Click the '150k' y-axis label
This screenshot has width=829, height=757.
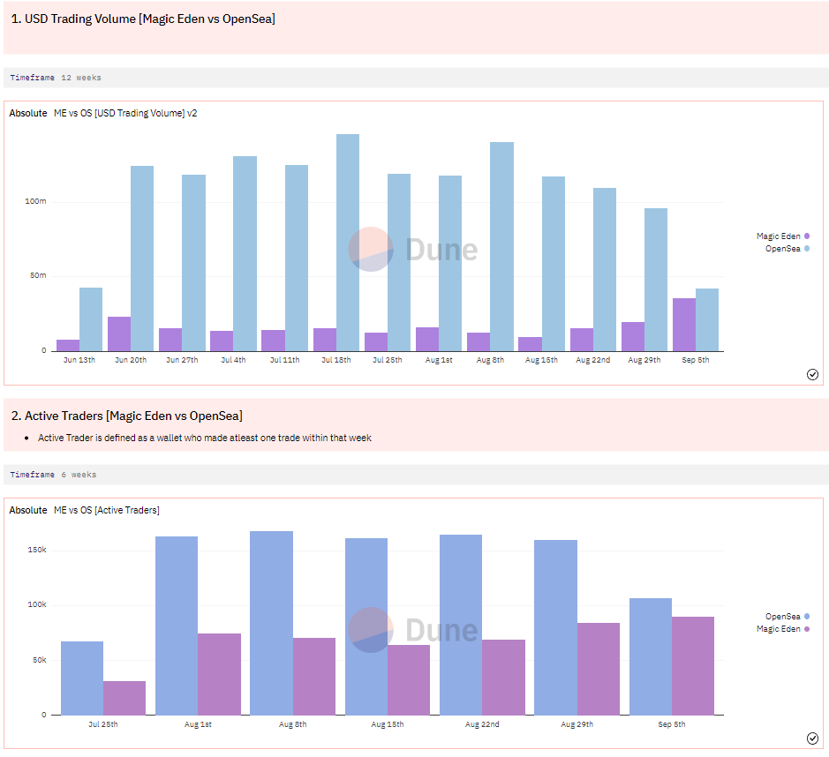pyautogui.click(x=37, y=550)
